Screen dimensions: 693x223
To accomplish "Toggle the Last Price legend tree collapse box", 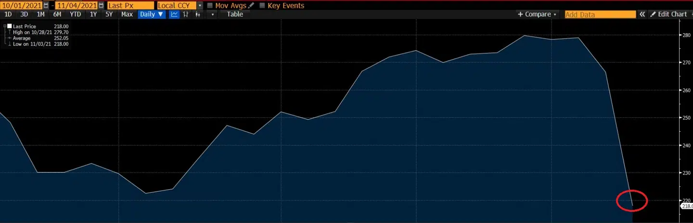I will [4, 26].
